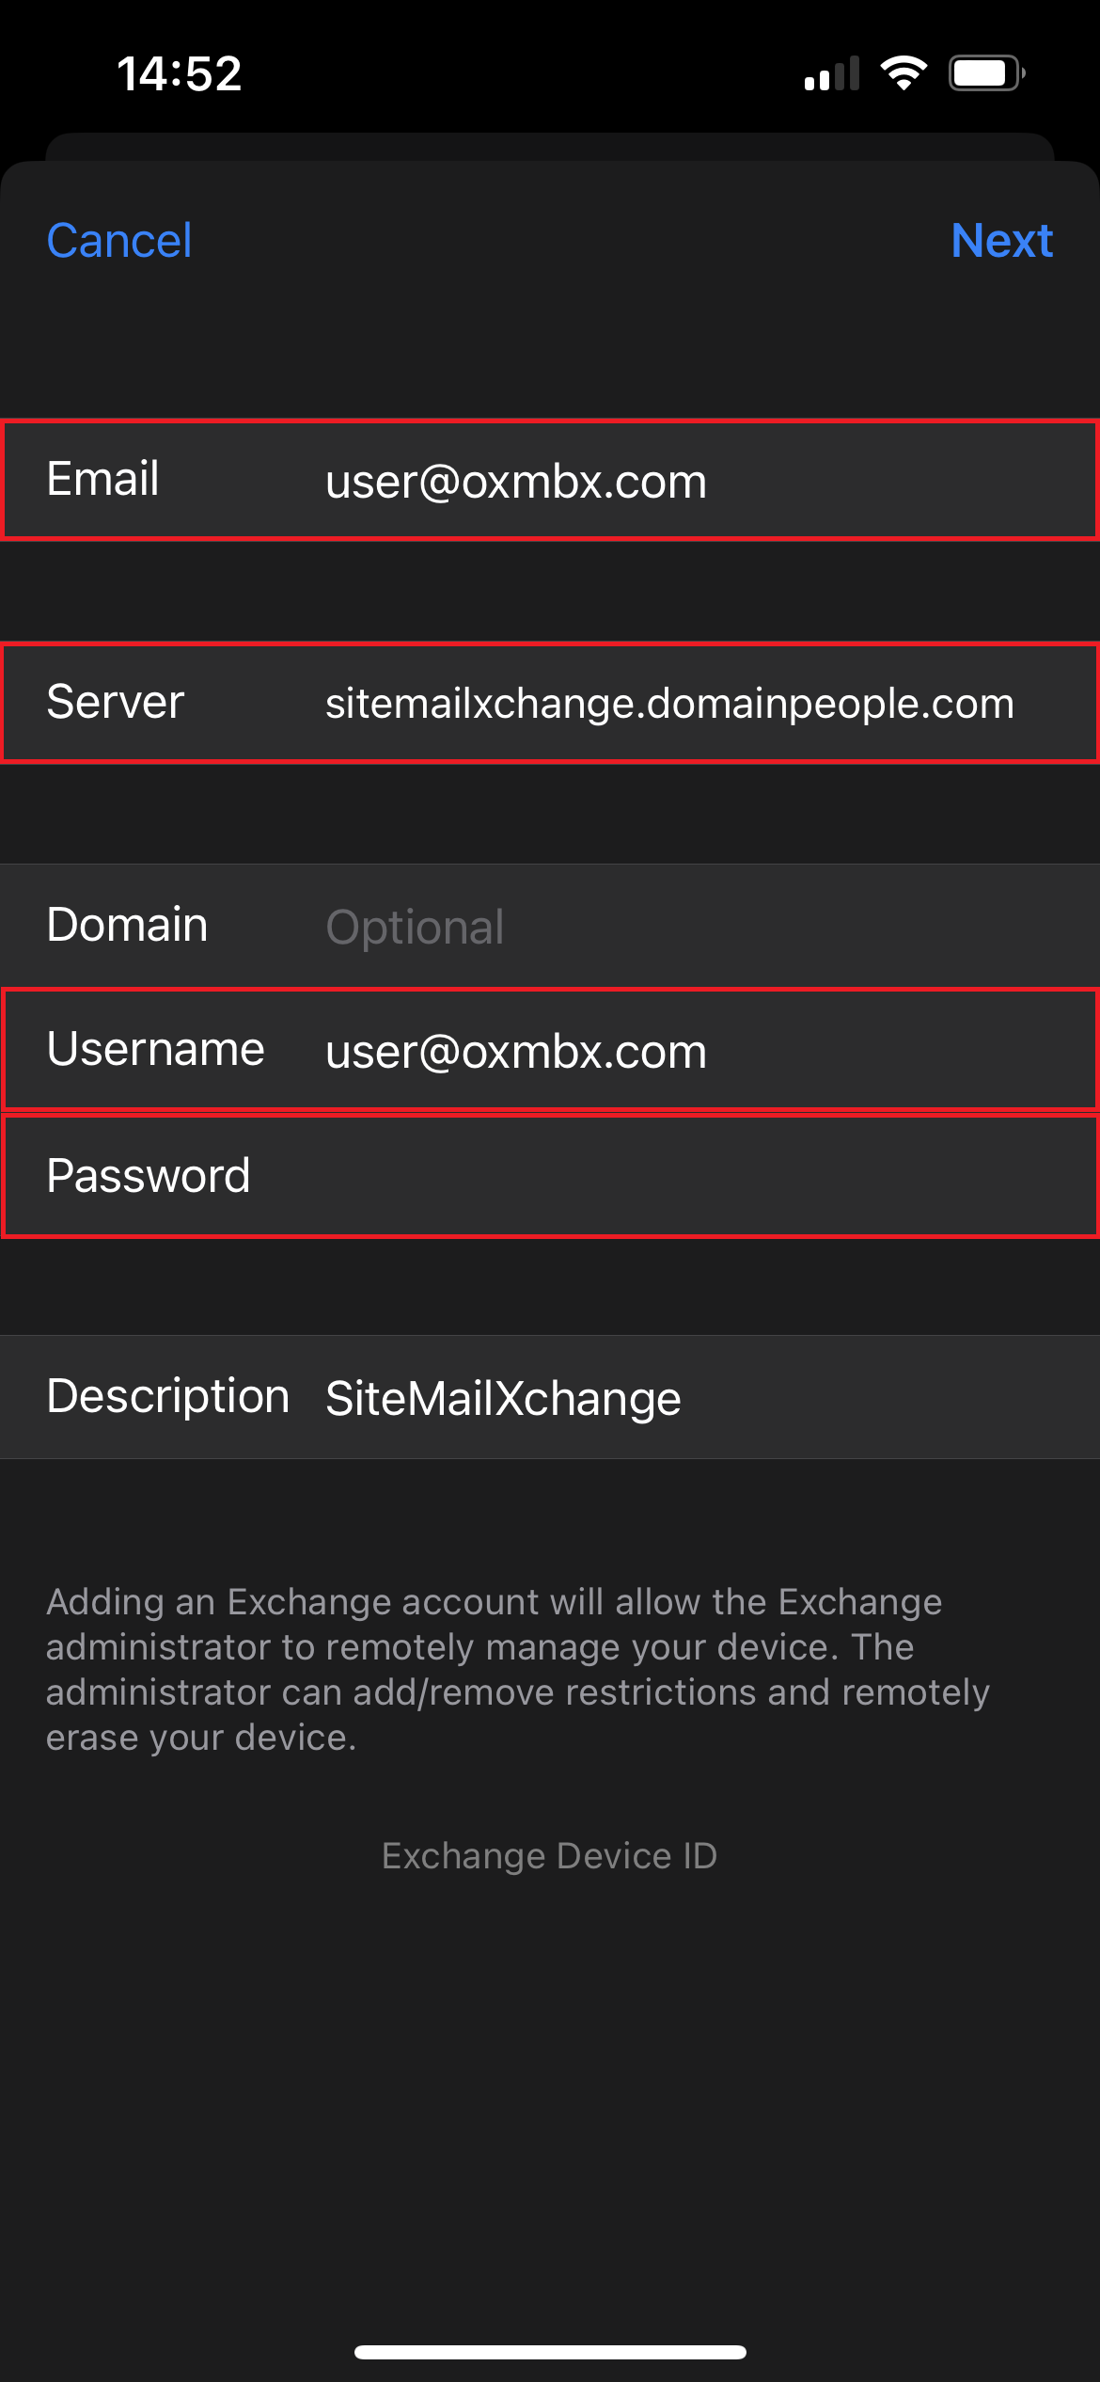This screenshot has width=1100, height=2382.
Task: Tap the battery status icon
Action: [986, 72]
